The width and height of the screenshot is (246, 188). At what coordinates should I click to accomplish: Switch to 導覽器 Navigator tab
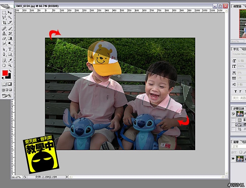click(237, 6)
